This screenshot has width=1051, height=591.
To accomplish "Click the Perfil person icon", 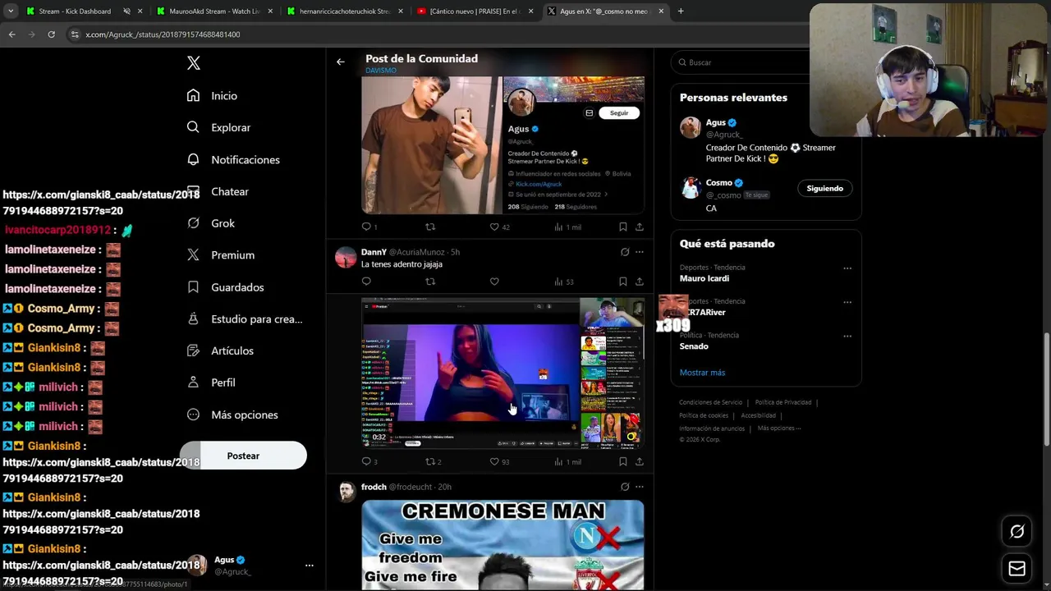I will click(193, 383).
